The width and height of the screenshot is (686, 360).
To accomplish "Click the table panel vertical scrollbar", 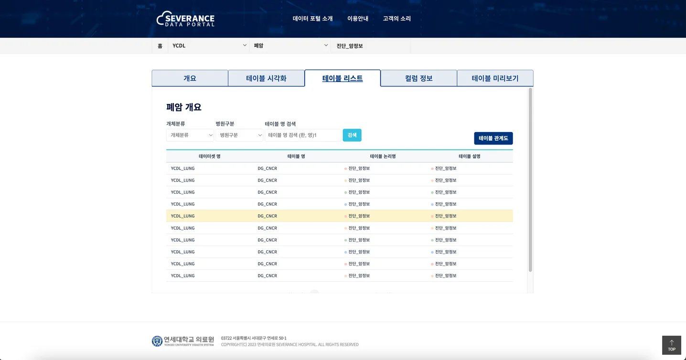I will click(x=530, y=180).
